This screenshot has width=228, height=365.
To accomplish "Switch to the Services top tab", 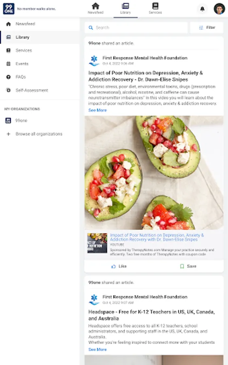I will click(x=155, y=9).
